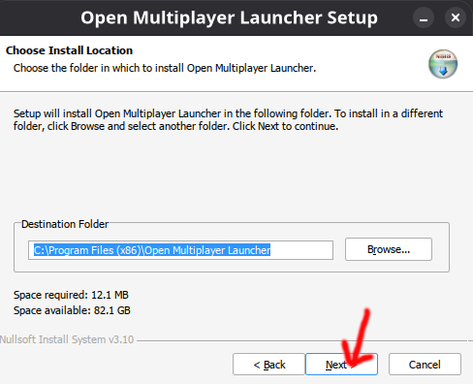
Task: Click the 'Choose the folder in which' subtitle
Action: 165,68
